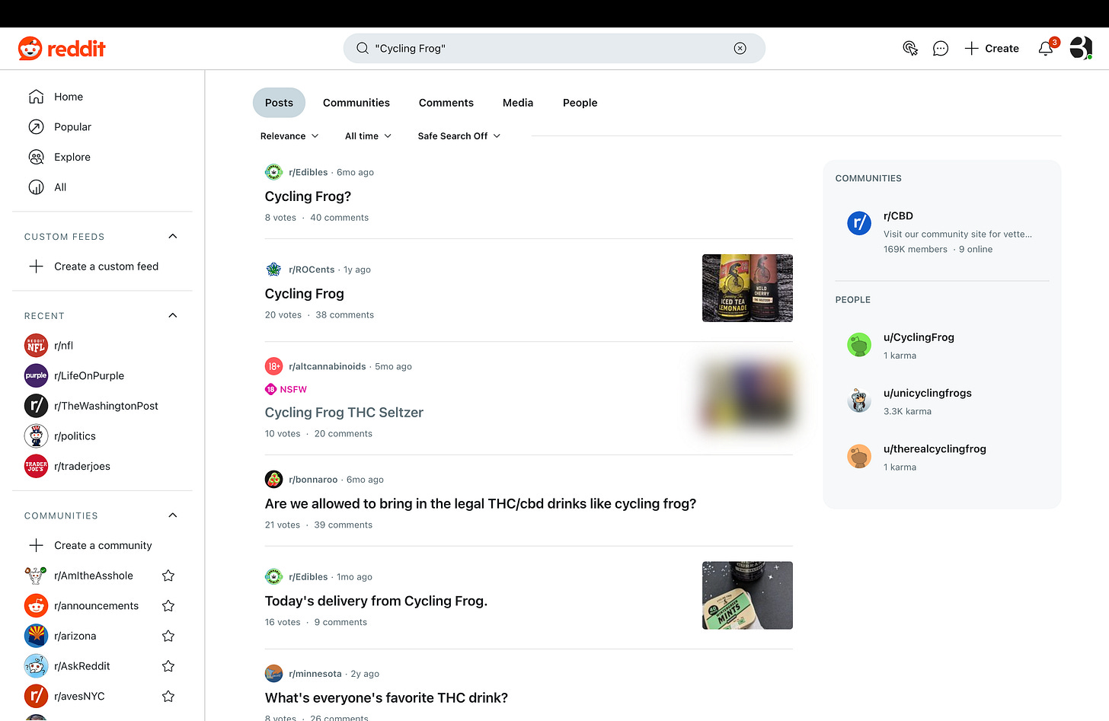Click the r/CBD community avatar
Image resolution: width=1109 pixels, height=721 pixels.
tap(859, 223)
